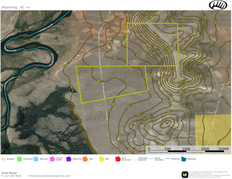This screenshot has width=232, height=179.
Task: Select the Boundary legend icon
Action: 3,159
